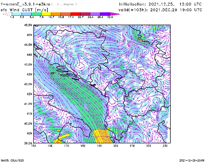Click the initialisation date 2021.12.25.
Screen dimensions: 210x162
[161, 4]
